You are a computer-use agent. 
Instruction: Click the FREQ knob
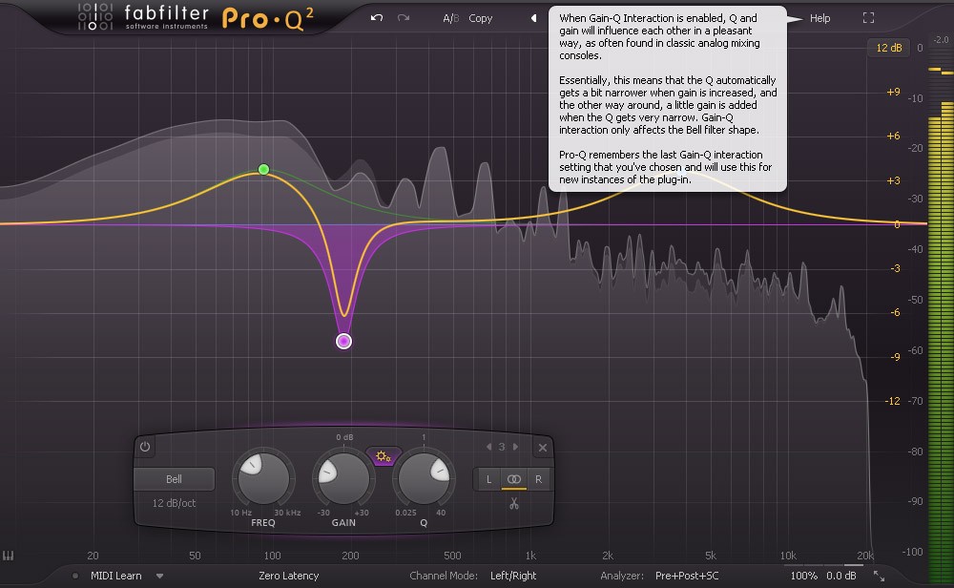[x=263, y=478]
